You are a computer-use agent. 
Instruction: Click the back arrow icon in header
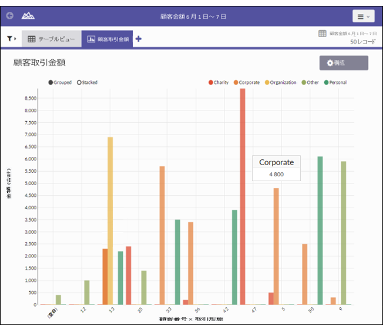10,16
